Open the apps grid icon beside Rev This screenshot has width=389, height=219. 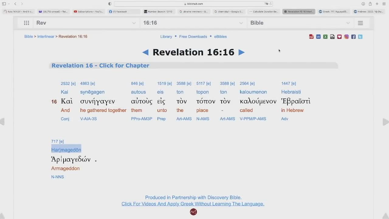26,23
